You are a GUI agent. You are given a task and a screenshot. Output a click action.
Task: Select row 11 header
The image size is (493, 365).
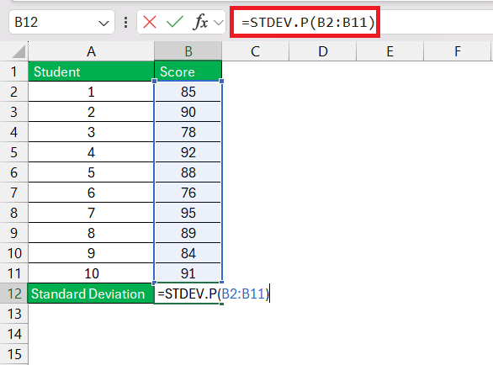[x=13, y=273]
